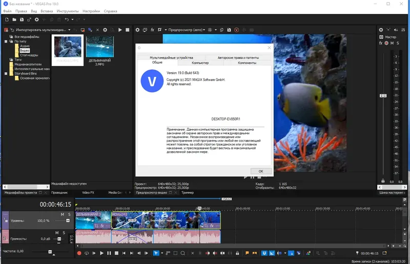Open the Import Media dropdown arrow

pyautogui.click(x=69, y=30)
